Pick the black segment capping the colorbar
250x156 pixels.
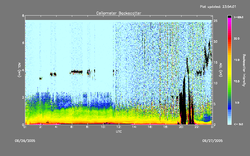(229, 17)
